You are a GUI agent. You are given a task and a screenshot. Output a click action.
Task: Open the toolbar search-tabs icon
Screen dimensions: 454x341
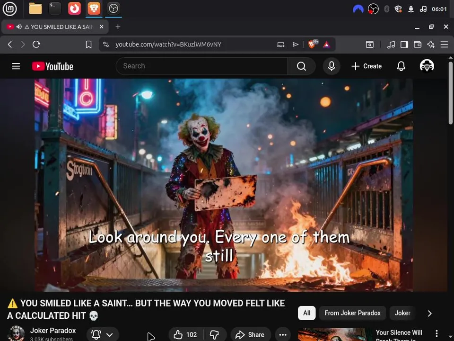(370, 45)
